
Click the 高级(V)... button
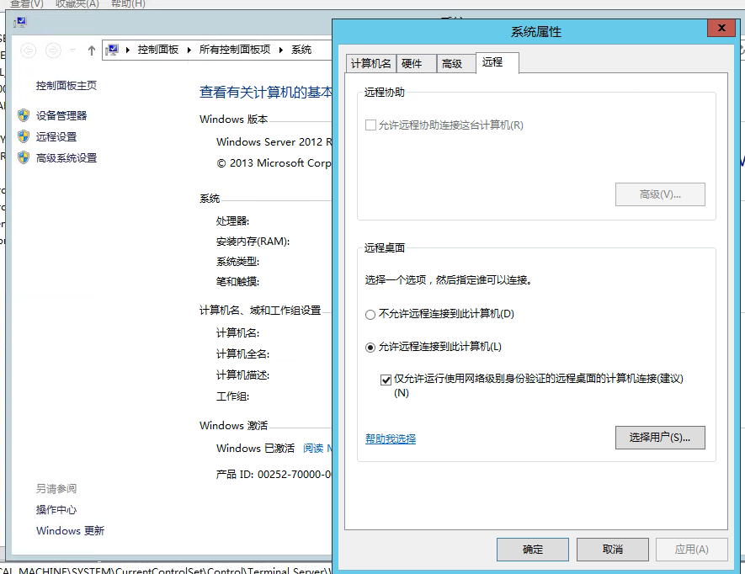click(660, 194)
